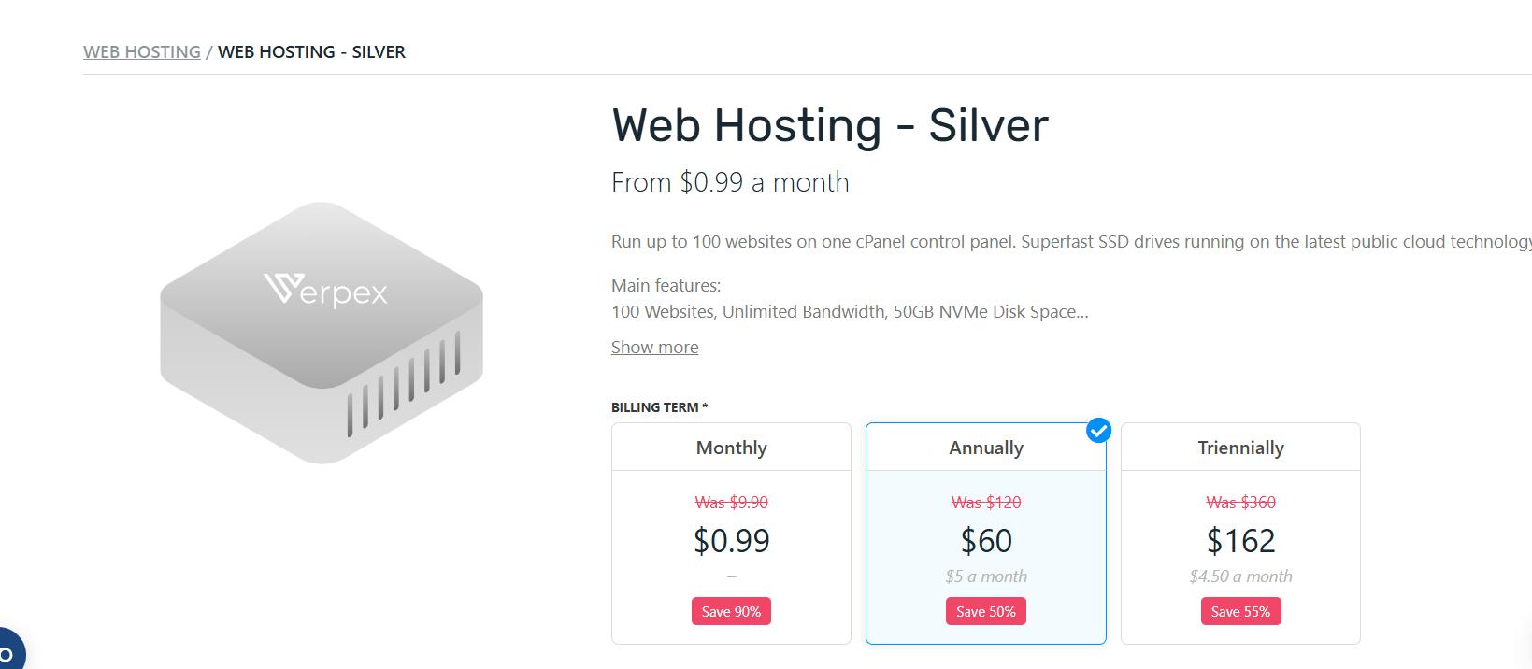Click the blue checkmark on Annually card

[x=1099, y=431]
